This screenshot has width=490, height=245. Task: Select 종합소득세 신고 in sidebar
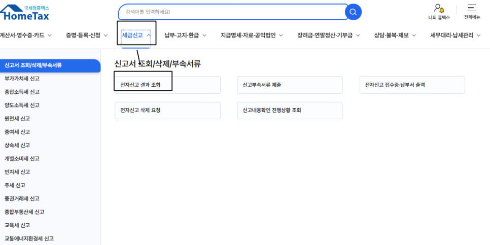click(x=22, y=92)
